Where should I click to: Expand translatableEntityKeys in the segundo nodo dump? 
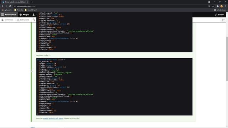[x=69, y=87]
